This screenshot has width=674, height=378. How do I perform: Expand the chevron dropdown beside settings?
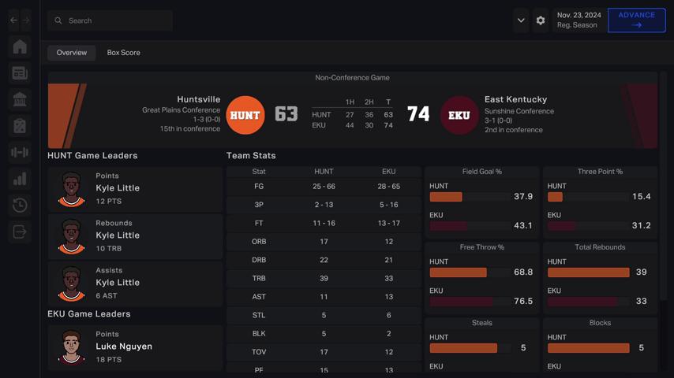coord(521,20)
